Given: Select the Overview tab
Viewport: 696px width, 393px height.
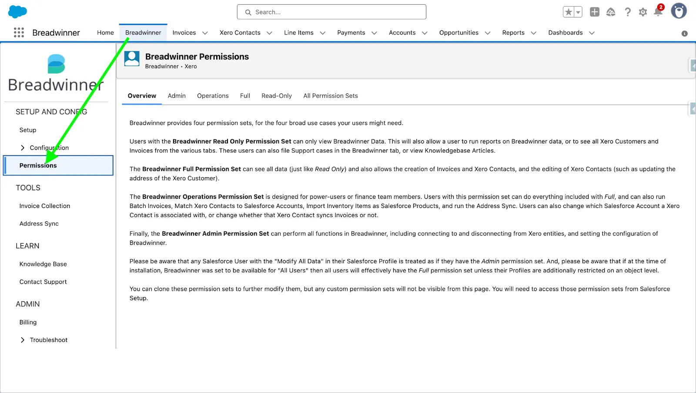Looking at the screenshot, I should click(x=142, y=96).
